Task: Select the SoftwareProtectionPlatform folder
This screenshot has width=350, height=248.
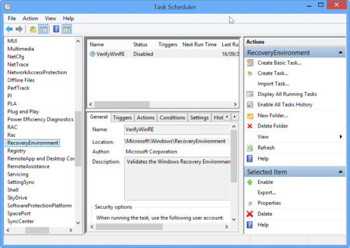Action: click(39, 206)
